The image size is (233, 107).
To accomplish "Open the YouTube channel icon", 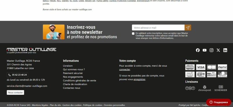I will pos(204,50).
